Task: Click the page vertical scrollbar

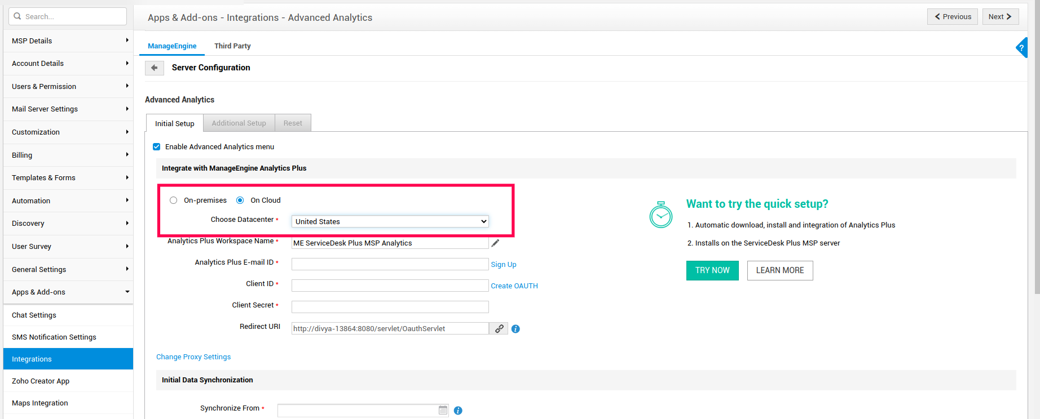Action: tap(1037, 146)
